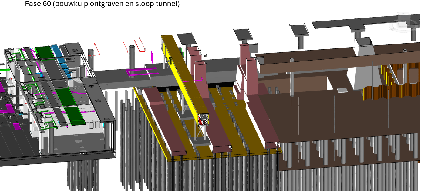Click the TOP face of the ViewCube

click(403, 14)
